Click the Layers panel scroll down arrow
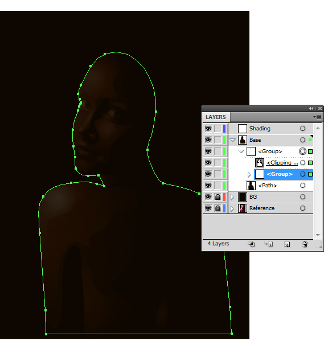The height and width of the screenshot is (353, 328). coord(318,235)
